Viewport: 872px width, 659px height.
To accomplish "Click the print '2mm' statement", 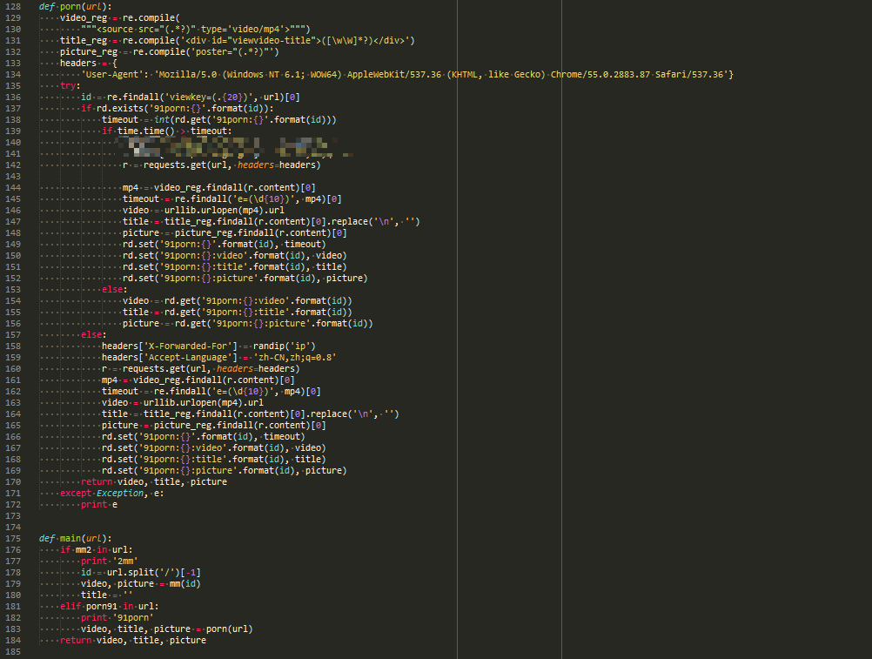I will pos(110,561).
